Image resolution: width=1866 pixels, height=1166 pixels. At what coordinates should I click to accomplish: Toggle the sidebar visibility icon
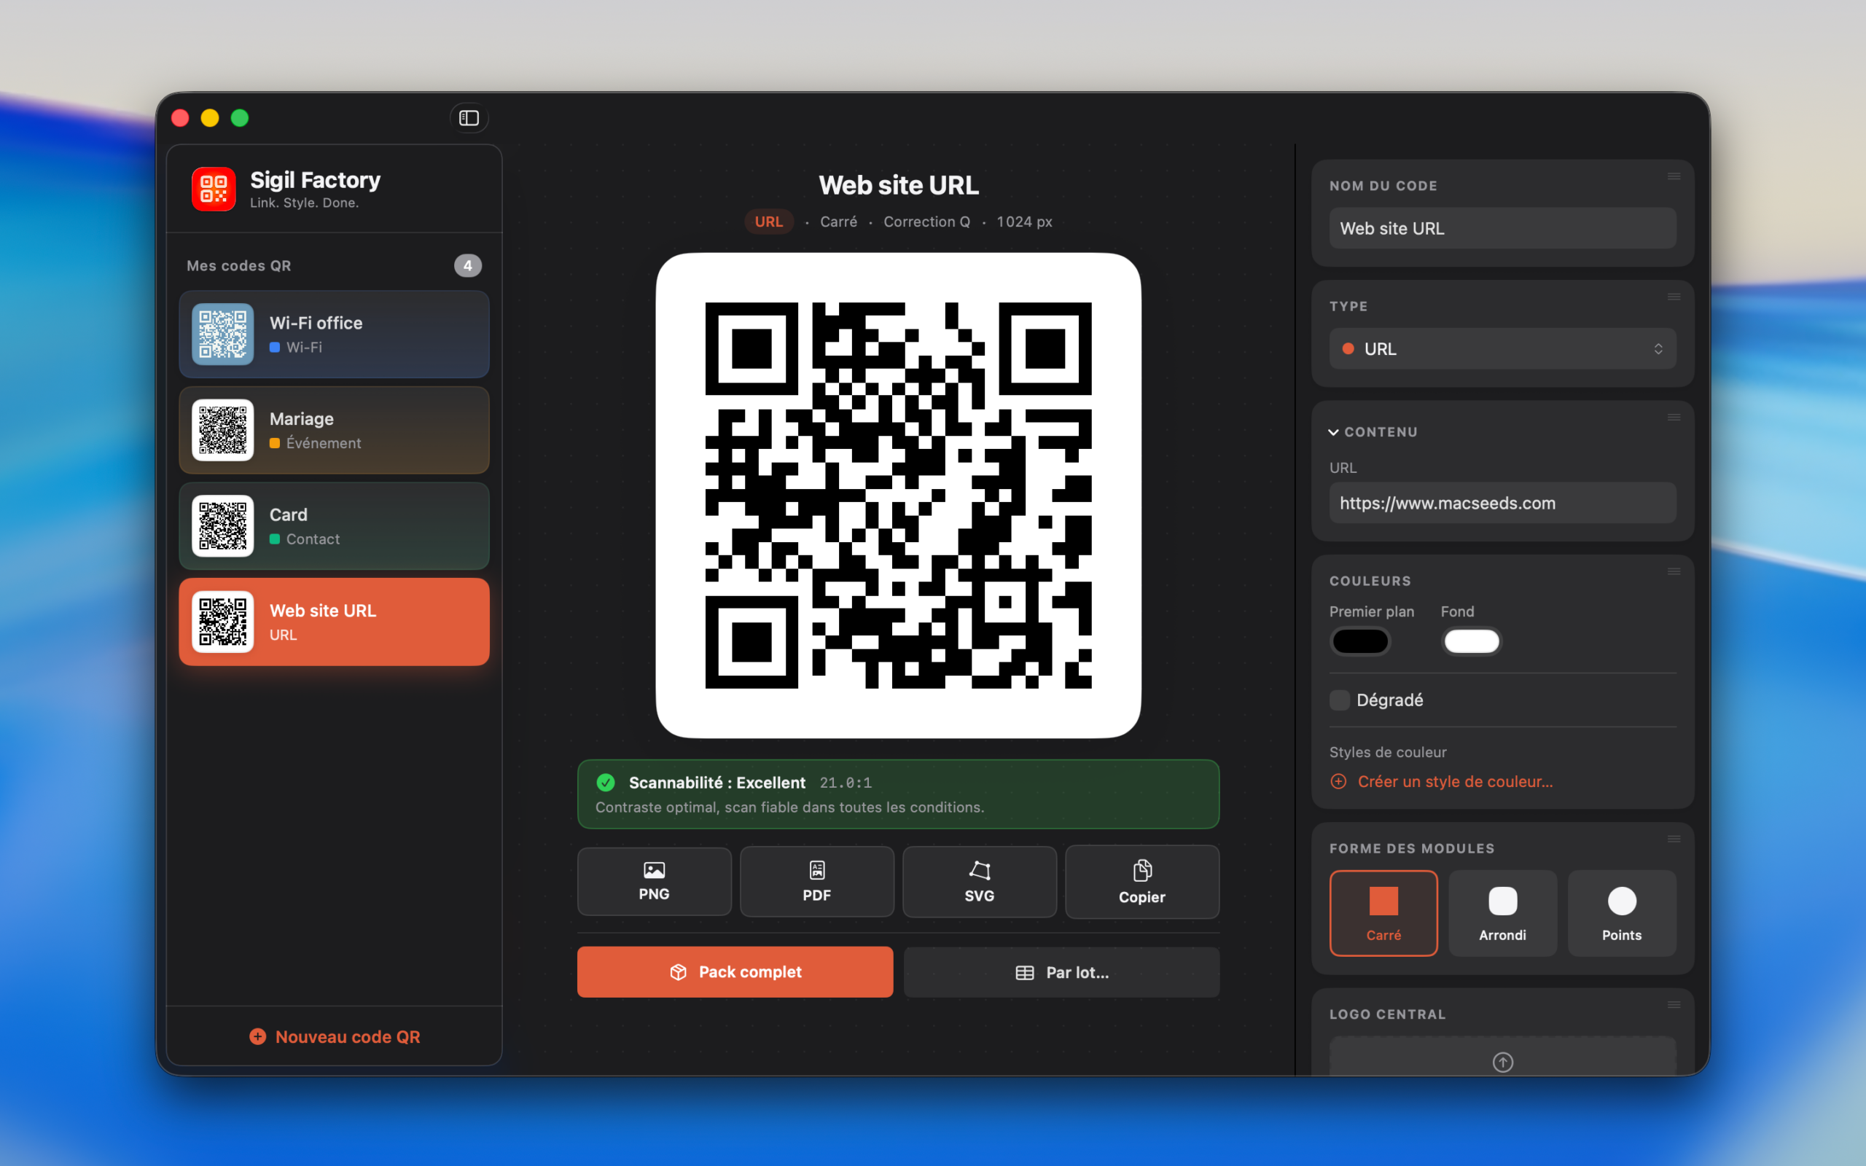[x=469, y=118]
